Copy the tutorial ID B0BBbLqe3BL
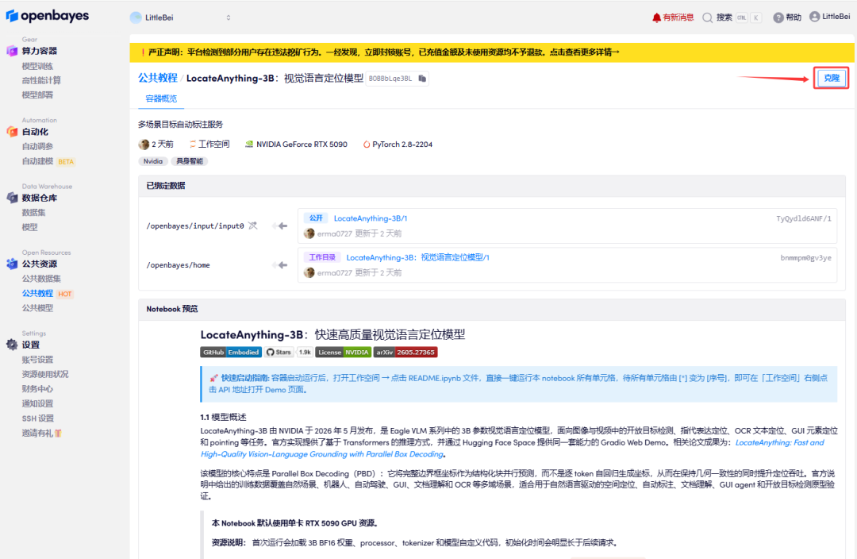Image resolution: width=857 pixels, height=559 pixels. 422,79
